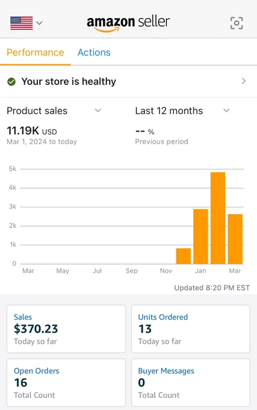The height and width of the screenshot is (410, 257).
Task: Open the Buyer Messages card
Action: 191,382
